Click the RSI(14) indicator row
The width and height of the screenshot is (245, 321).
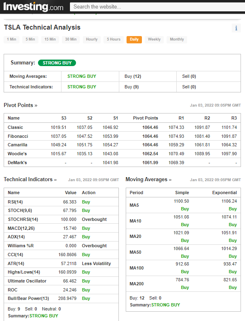[x=61, y=202]
